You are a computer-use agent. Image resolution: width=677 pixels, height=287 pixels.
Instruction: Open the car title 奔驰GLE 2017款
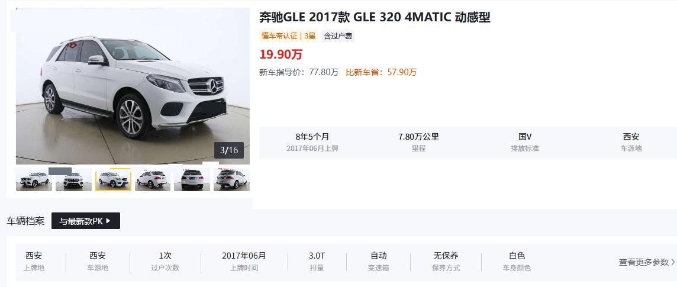coord(375,17)
